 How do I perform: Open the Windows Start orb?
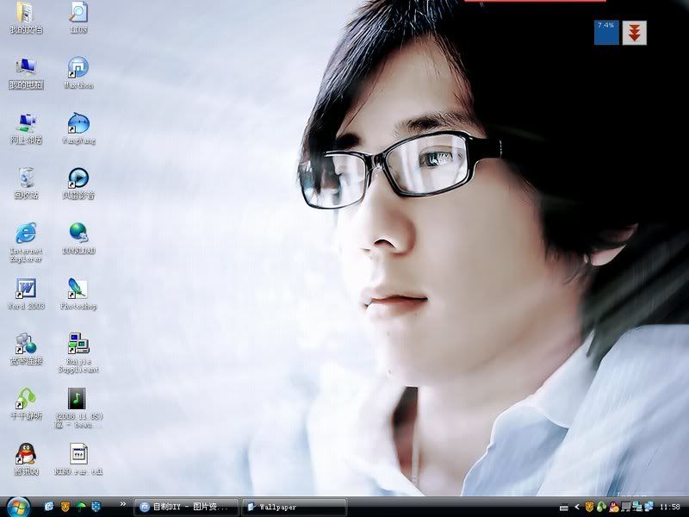point(16,506)
